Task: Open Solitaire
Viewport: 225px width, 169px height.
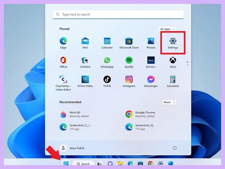Action: 85,62
